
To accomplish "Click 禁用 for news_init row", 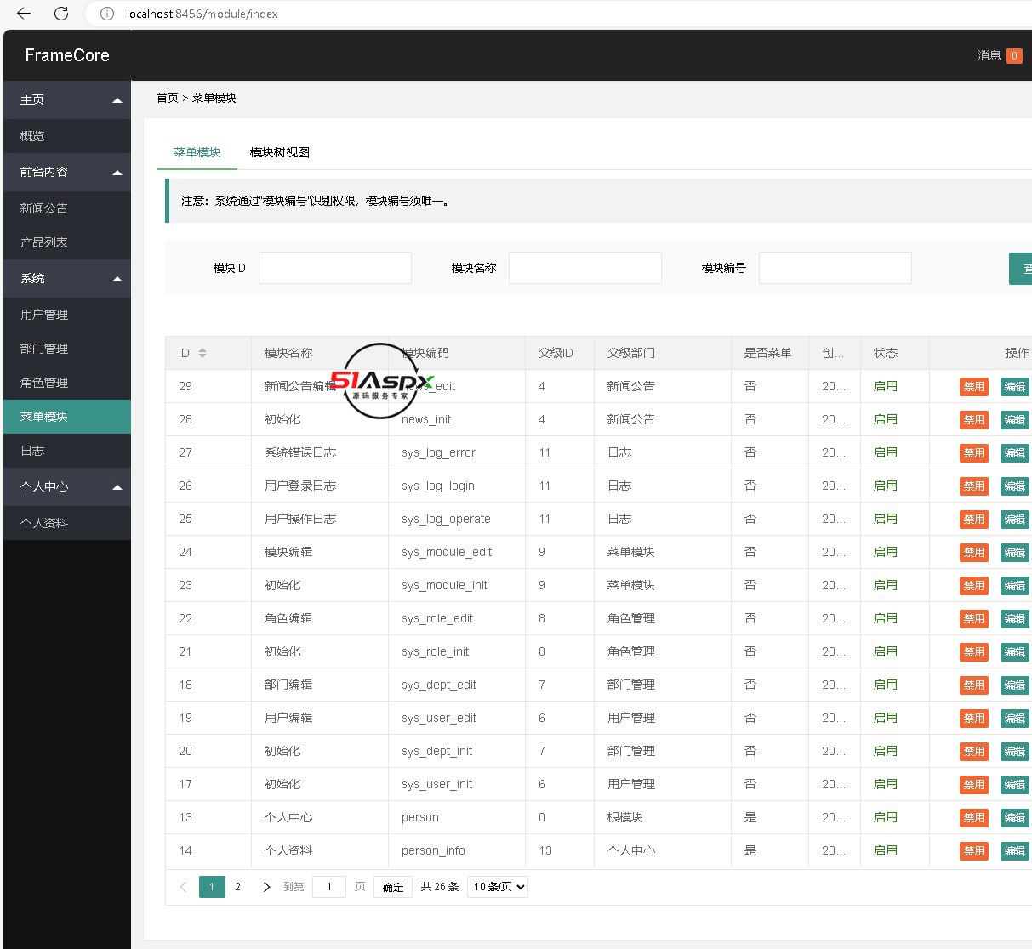I will pyautogui.click(x=974, y=420).
